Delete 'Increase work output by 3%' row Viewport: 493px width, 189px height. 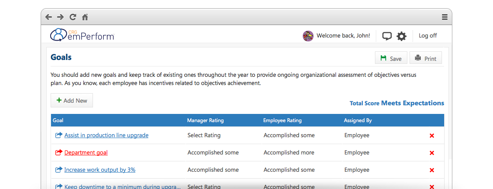(432, 170)
